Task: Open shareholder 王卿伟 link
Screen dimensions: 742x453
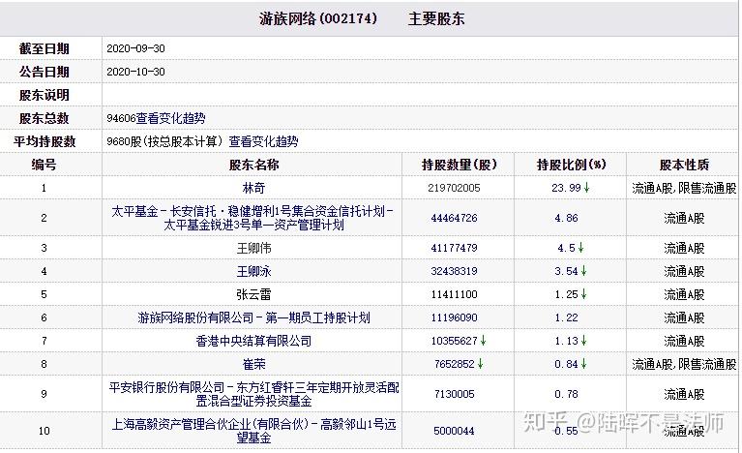Action: pyautogui.click(x=253, y=248)
